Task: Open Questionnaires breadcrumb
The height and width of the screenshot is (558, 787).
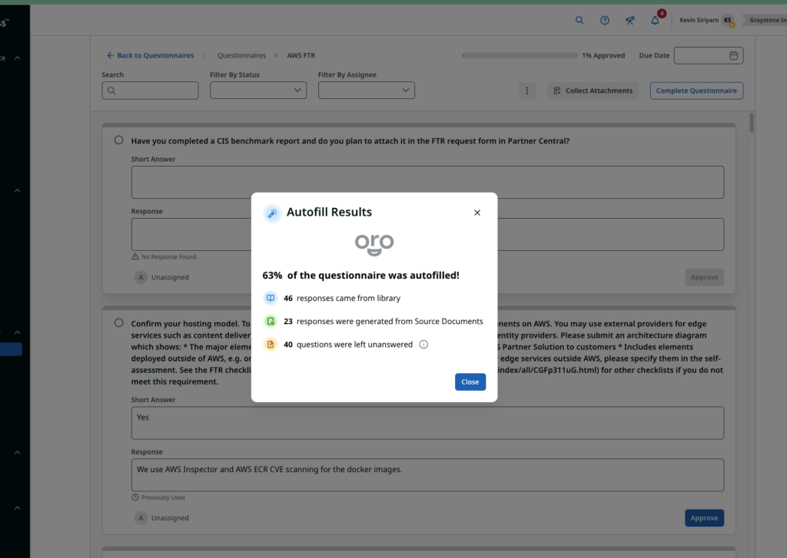Action: point(241,55)
